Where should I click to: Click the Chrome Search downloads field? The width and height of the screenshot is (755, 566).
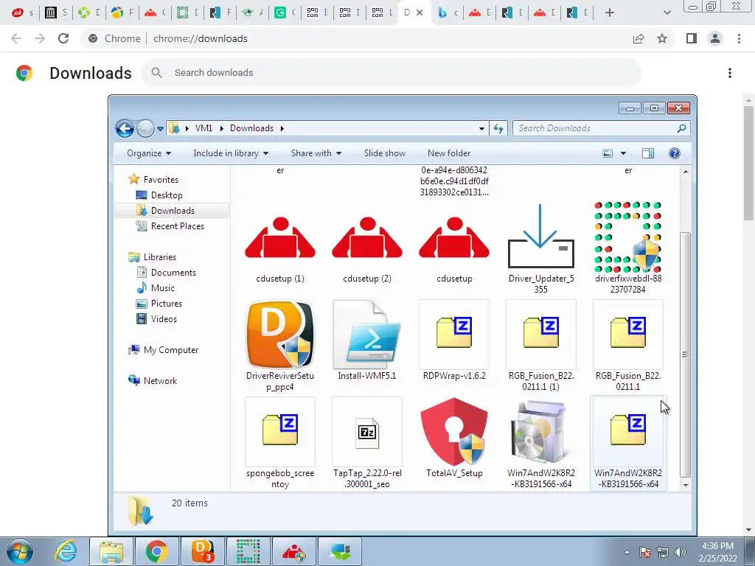[391, 73]
